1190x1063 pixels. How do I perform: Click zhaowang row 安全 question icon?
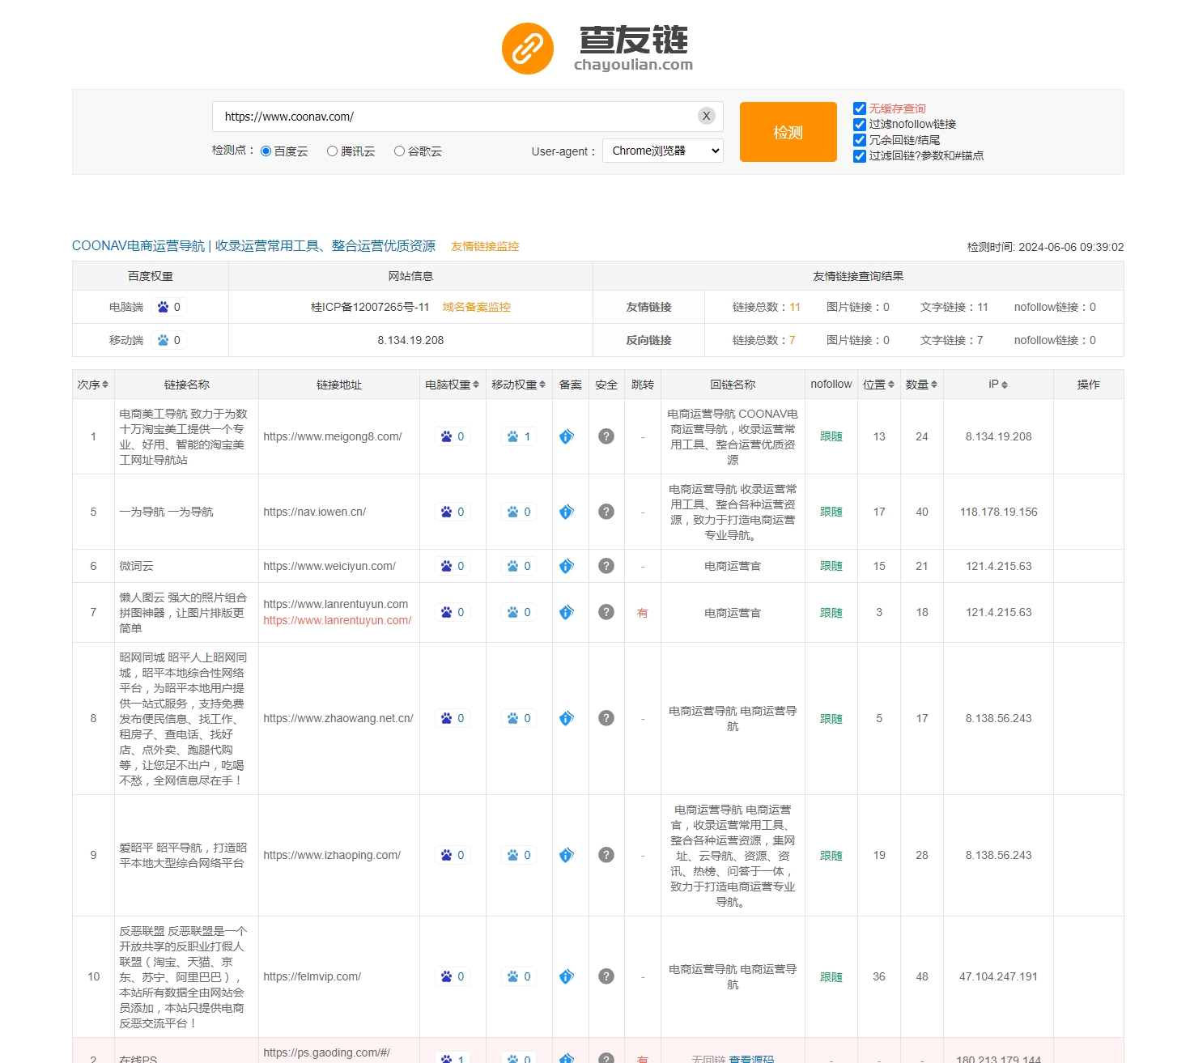pyautogui.click(x=606, y=718)
